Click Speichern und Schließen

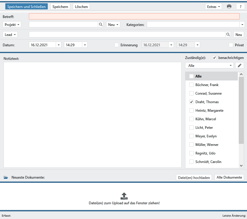[27, 6]
